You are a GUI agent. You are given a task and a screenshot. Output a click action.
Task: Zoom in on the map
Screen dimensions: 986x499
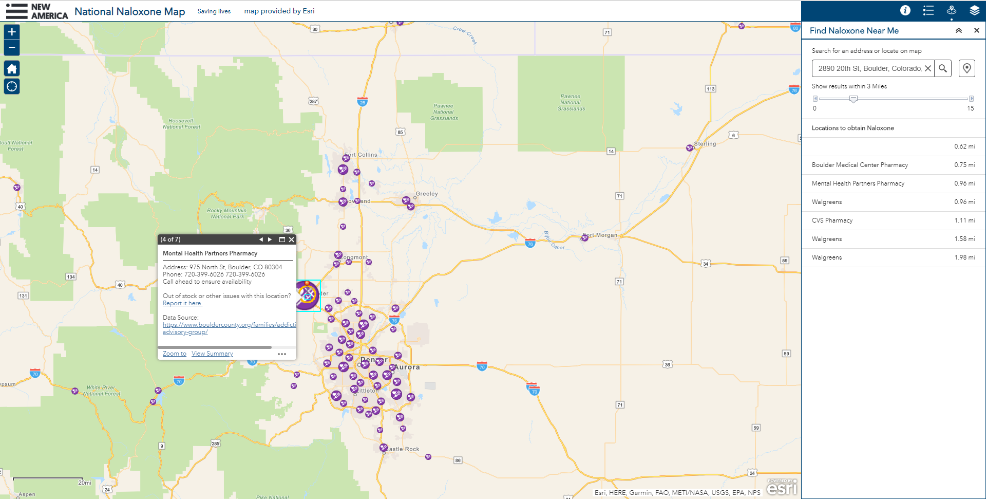[x=12, y=32]
